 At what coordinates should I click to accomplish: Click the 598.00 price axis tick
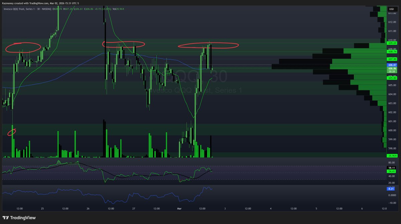392,148
